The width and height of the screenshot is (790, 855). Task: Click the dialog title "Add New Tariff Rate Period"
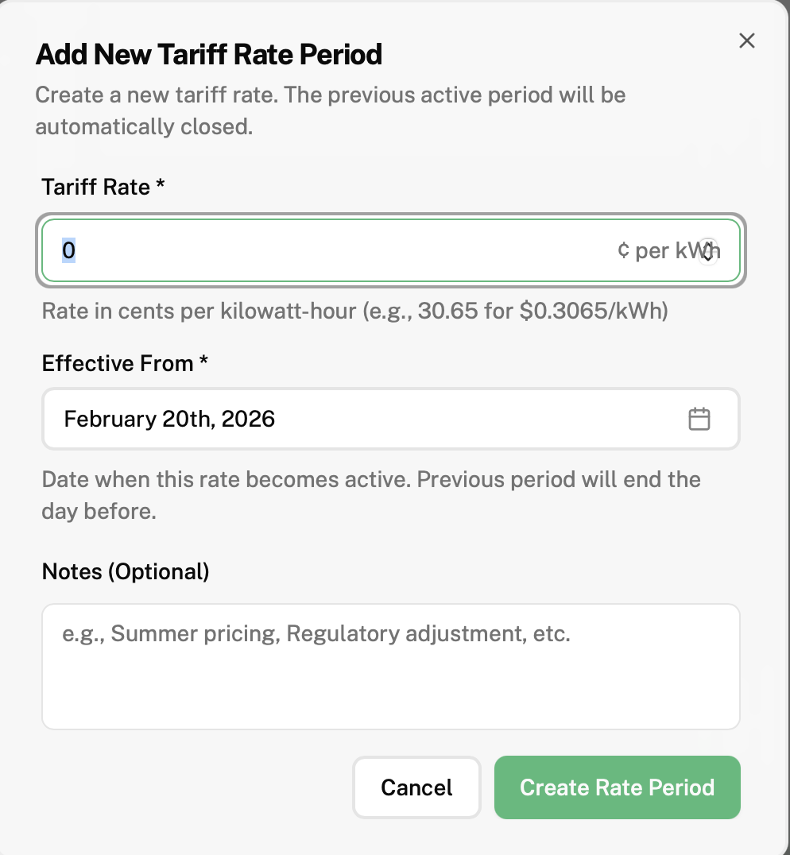[209, 55]
